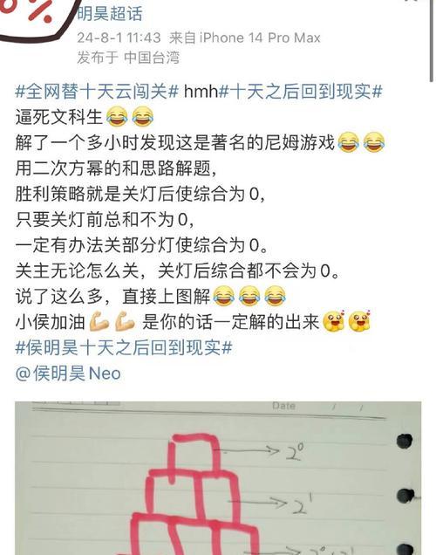The height and width of the screenshot is (555, 436).
Task: Open hashtag #十天之后回到现实# in first line
Action: pyautogui.click(x=301, y=92)
